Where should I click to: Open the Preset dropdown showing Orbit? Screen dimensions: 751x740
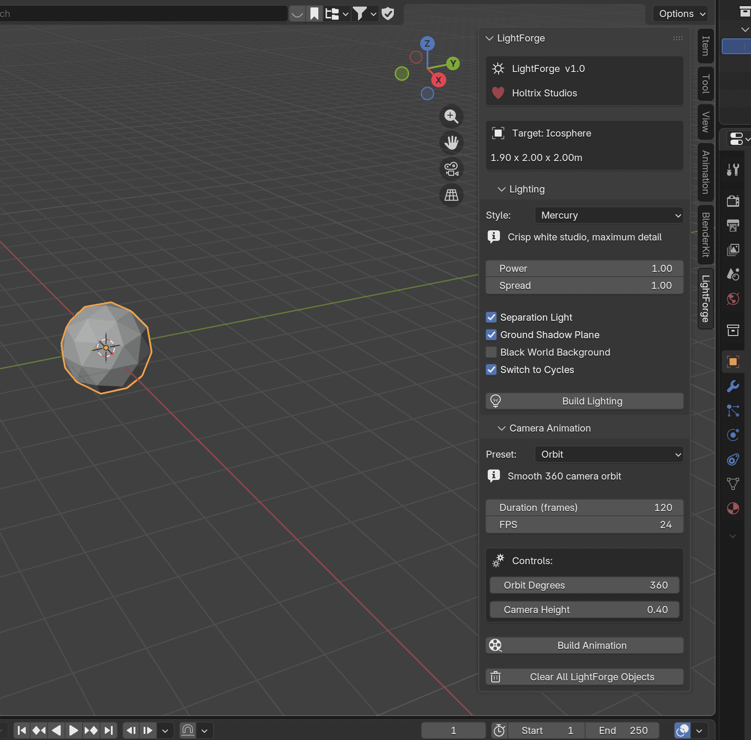click(x=609, y=454)
